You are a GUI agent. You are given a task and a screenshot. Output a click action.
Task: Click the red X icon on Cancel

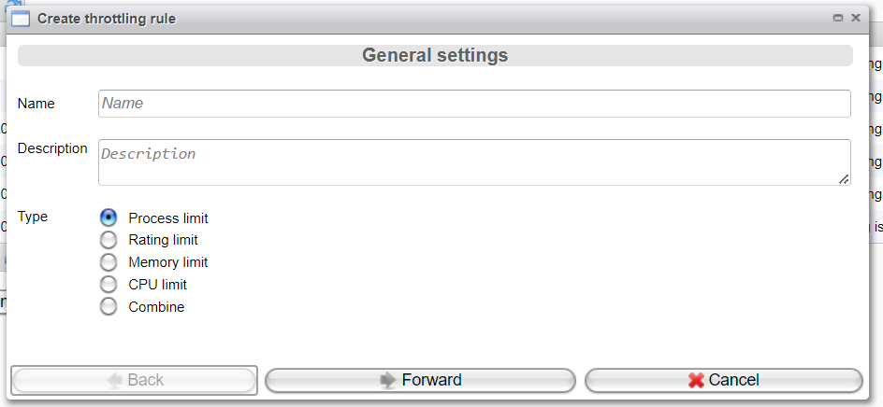[696, 381]
